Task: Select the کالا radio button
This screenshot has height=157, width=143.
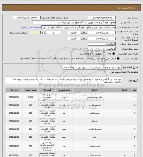Action: [x=114, y=54]
